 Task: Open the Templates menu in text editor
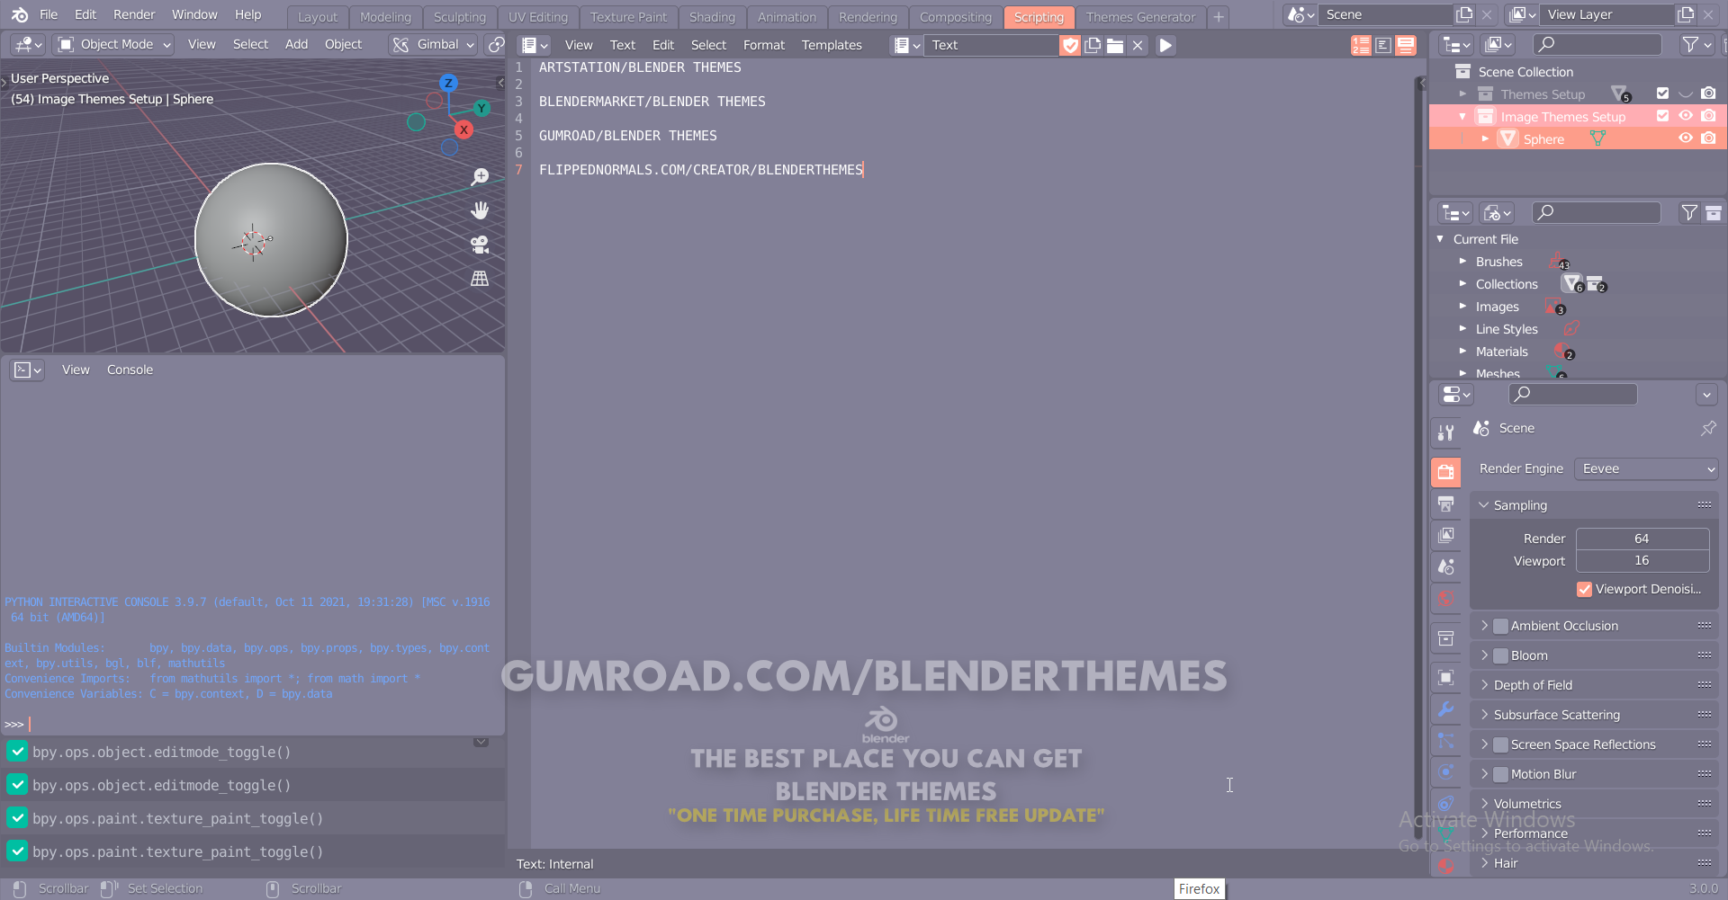pyautogui.click(x=832, y=45)
